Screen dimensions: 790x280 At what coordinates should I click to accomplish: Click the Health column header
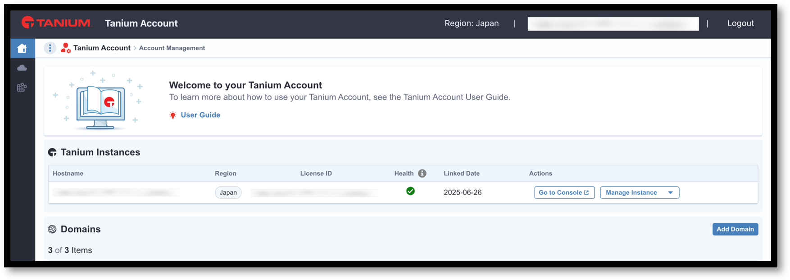coord(404,173)
